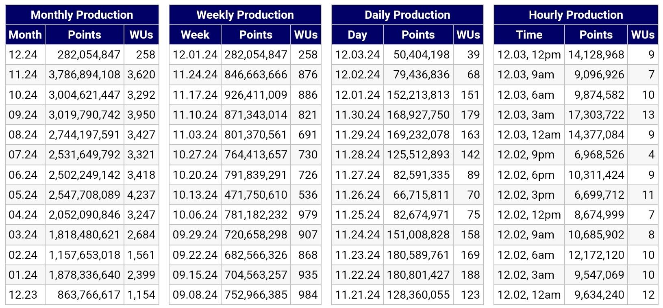Click Points header in Daily Production table
This screenshot has height=308, width=663.
point(418,35)
